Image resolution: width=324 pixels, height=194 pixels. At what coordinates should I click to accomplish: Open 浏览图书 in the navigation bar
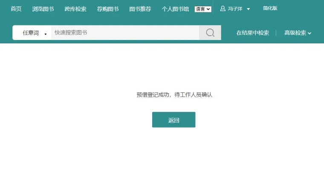click(x=43, y=9)
